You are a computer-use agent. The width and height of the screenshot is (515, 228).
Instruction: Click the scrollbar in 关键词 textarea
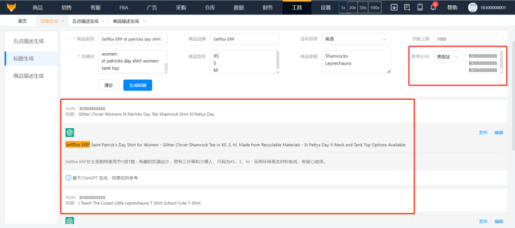click(x=166, y=67)
